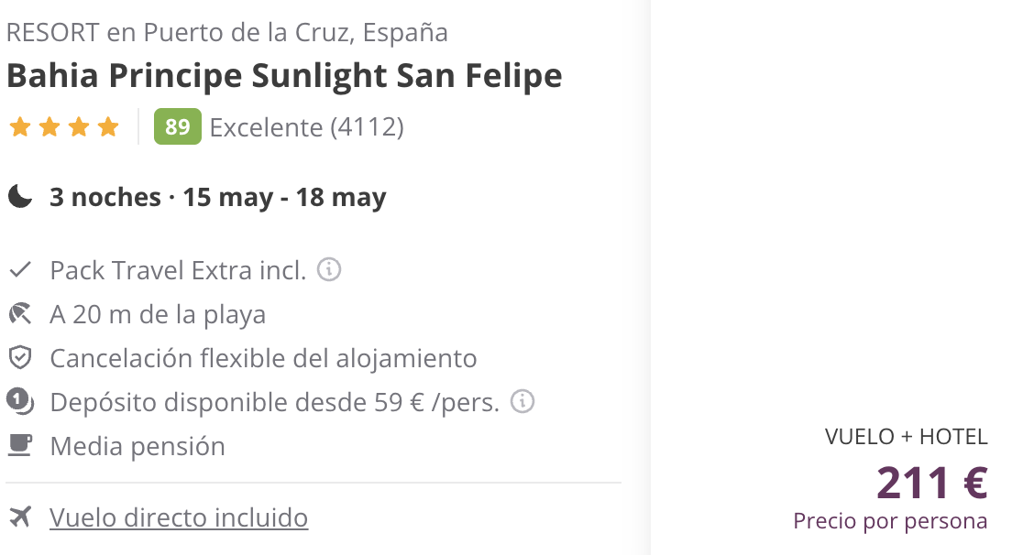This screenshot has width=1012, height=555.
Task: Click the shield icon for flexible cancellation
Action: pos(20,357)
